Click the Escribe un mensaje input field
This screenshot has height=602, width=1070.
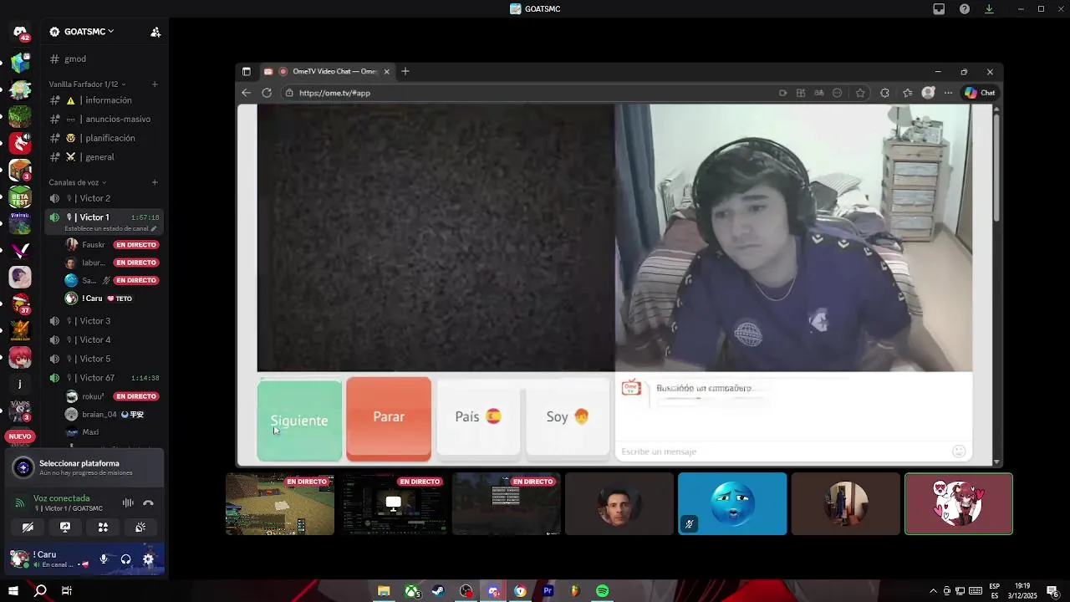784,451
